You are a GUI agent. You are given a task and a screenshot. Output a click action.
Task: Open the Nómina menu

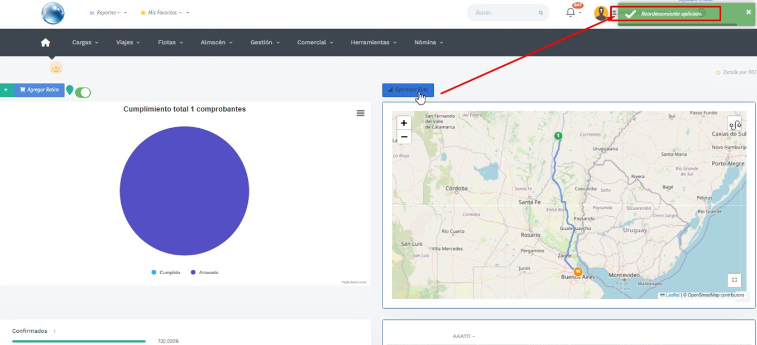coord(429,42)
